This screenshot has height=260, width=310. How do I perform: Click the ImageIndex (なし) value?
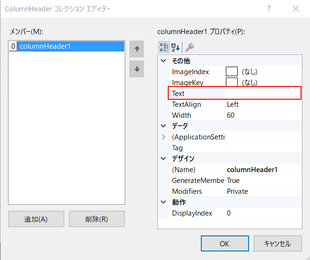[250, 71]
